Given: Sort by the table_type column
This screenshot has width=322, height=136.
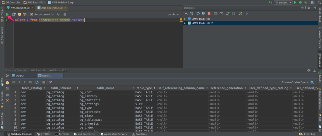Looking at the screenshot, I should click(x=145, y=88).
